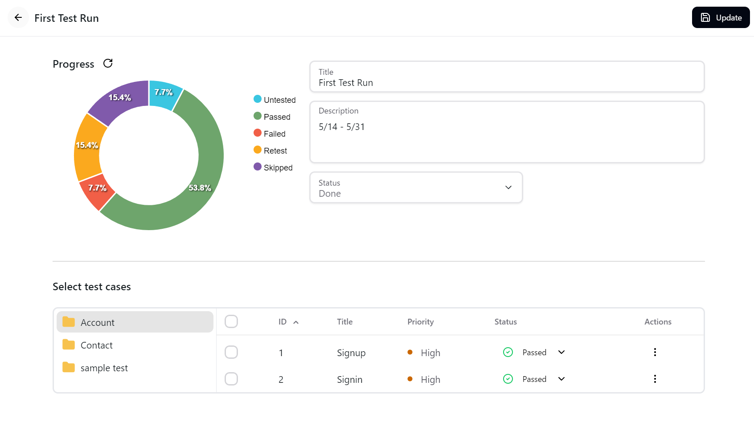Open the Signup test case title
Viewport: 754px width, 422px height.
351,353
